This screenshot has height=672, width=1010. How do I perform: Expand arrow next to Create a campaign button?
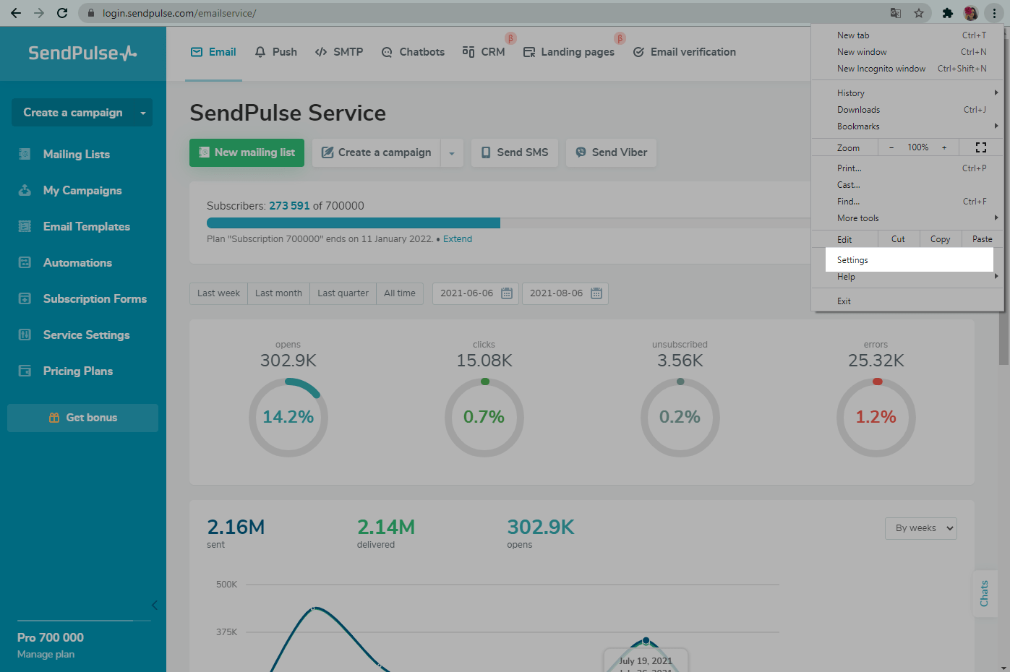pyautogui.click(x=452, y=153)
